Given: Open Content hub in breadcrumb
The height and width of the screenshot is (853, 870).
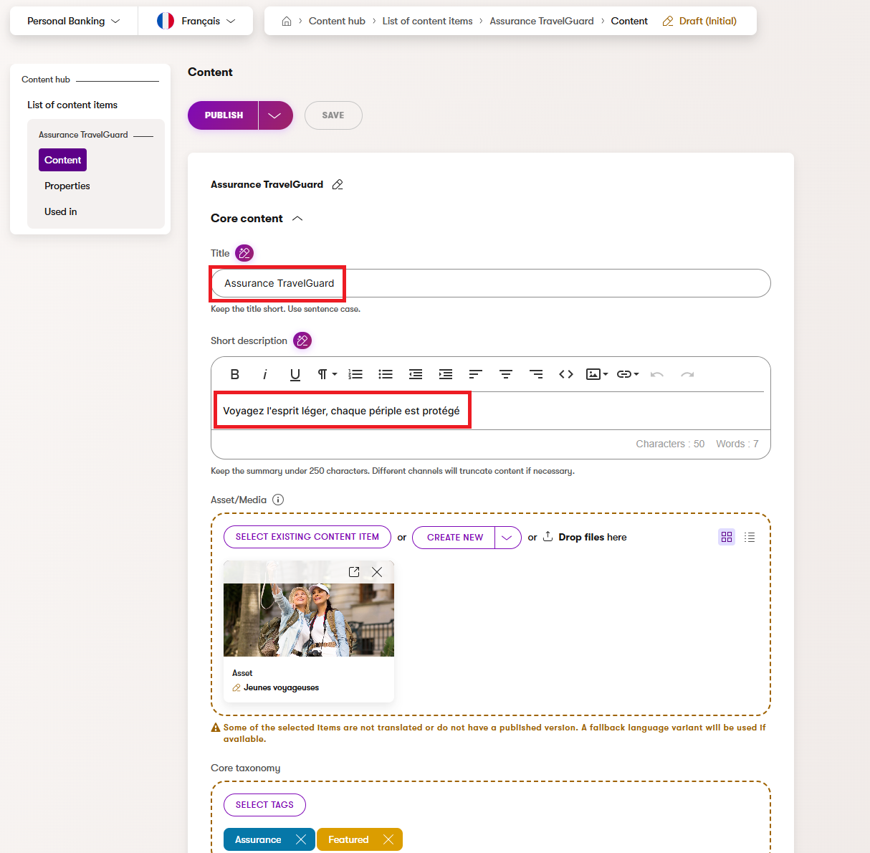Looking at the screenshot, I should pyautogui.click(x=337, y=21).
